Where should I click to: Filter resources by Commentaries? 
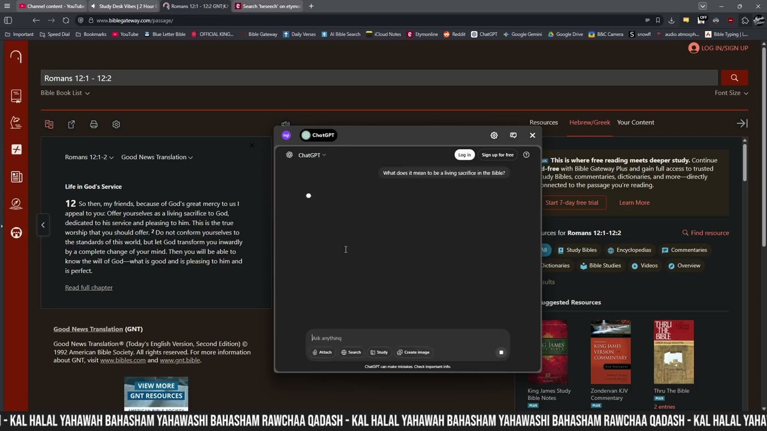click(684, 250)
